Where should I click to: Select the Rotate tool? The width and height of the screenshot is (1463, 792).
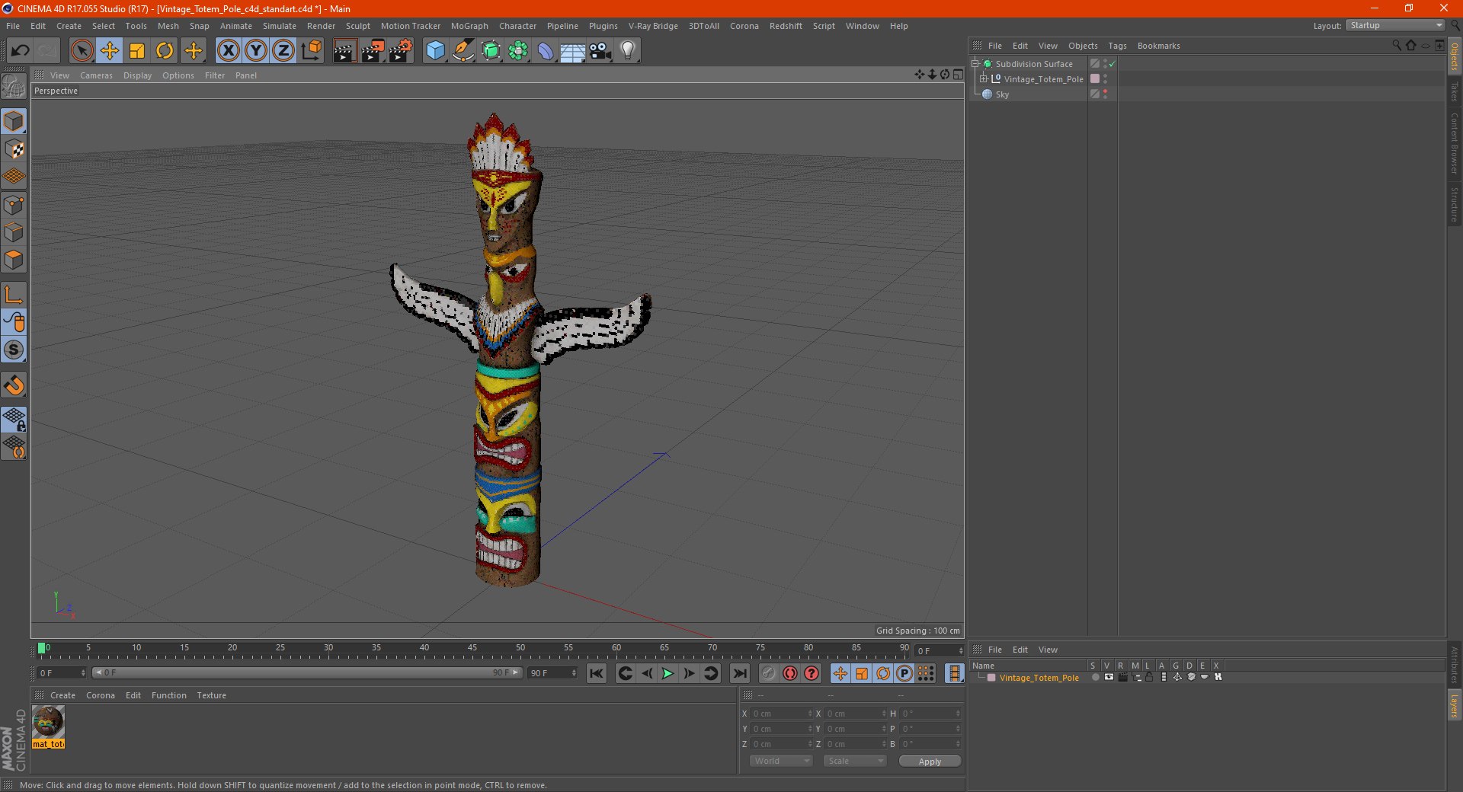tap(165, 51)
